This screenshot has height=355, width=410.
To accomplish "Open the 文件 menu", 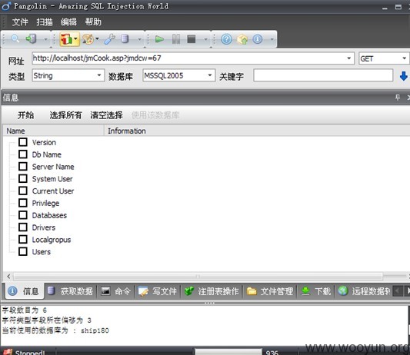I will tap(20, 22).
